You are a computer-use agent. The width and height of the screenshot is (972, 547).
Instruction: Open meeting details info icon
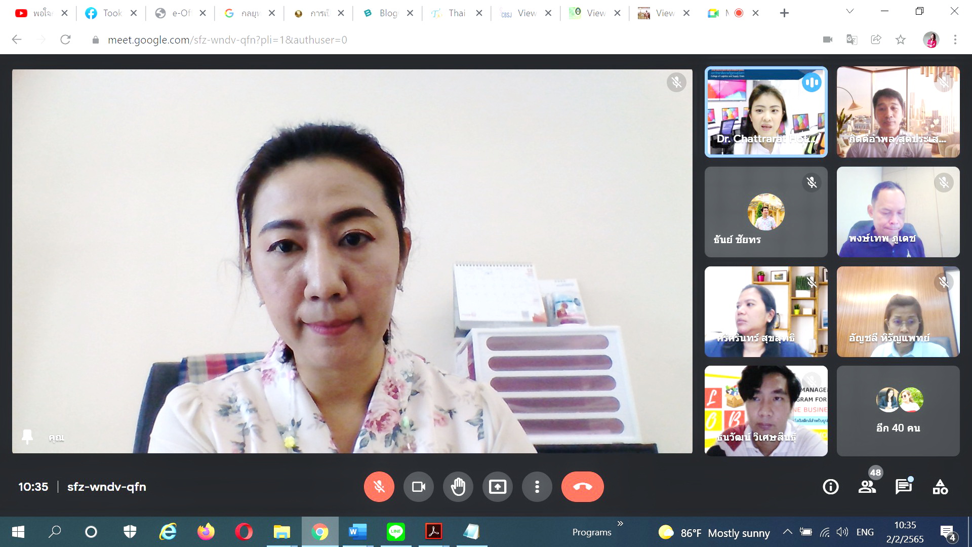click(830, 487)
